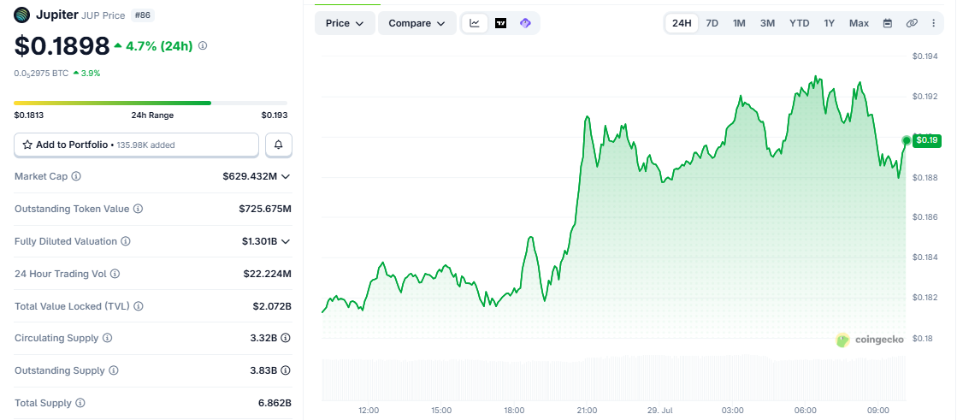Select the 7D time range tab
The image size is (957, 420).
click(712, 23)
